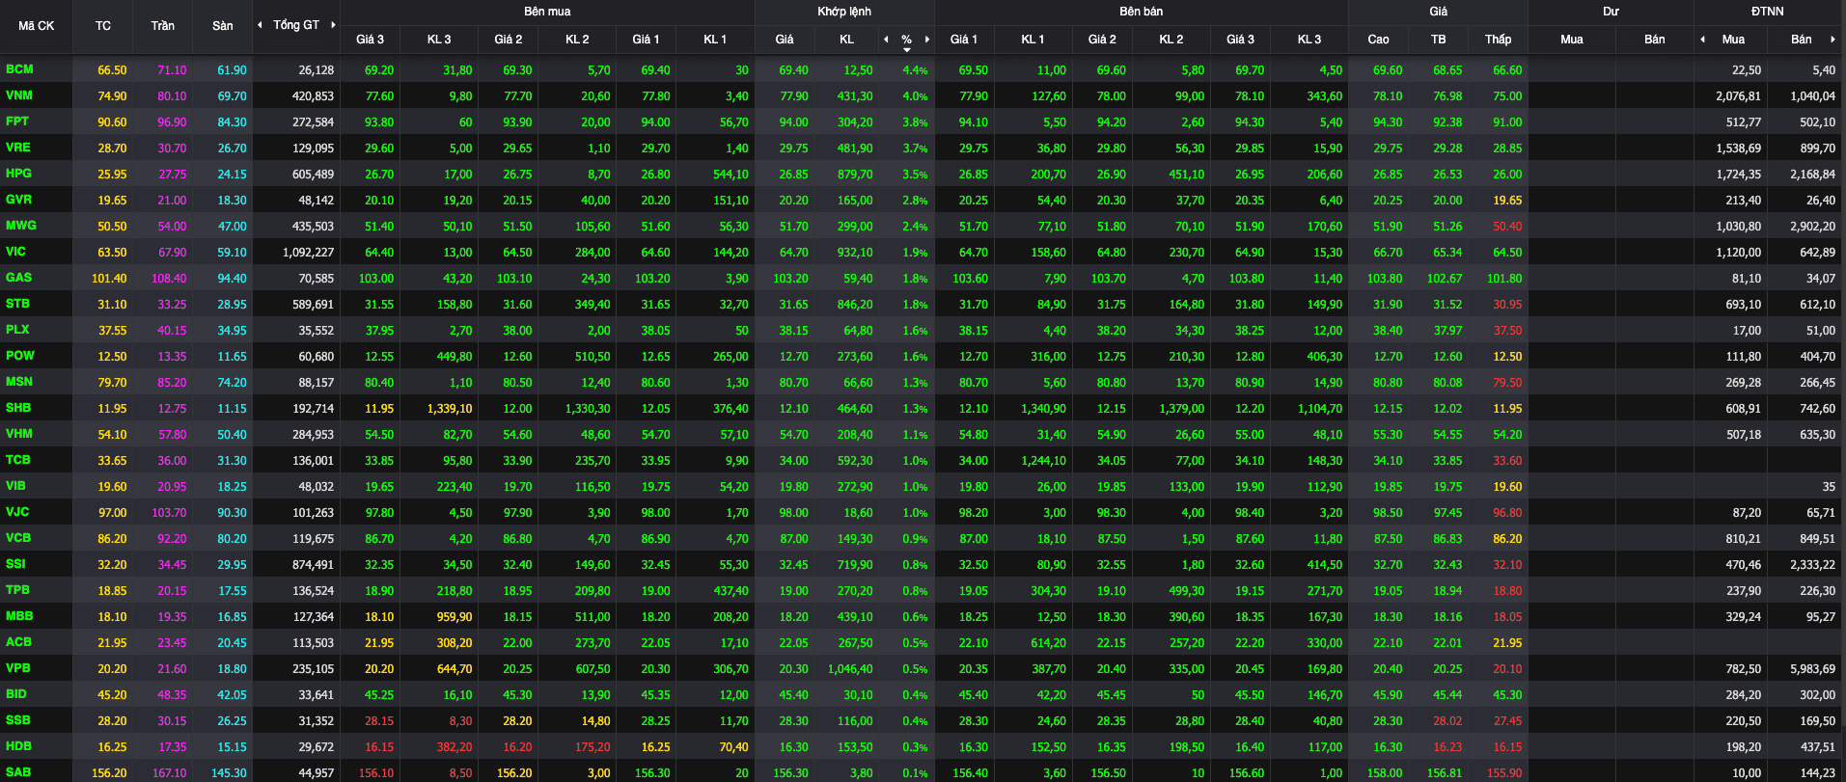Click the Tổng GT column header
Viewport: 1846px width, 782px height.
pos(296,25)
